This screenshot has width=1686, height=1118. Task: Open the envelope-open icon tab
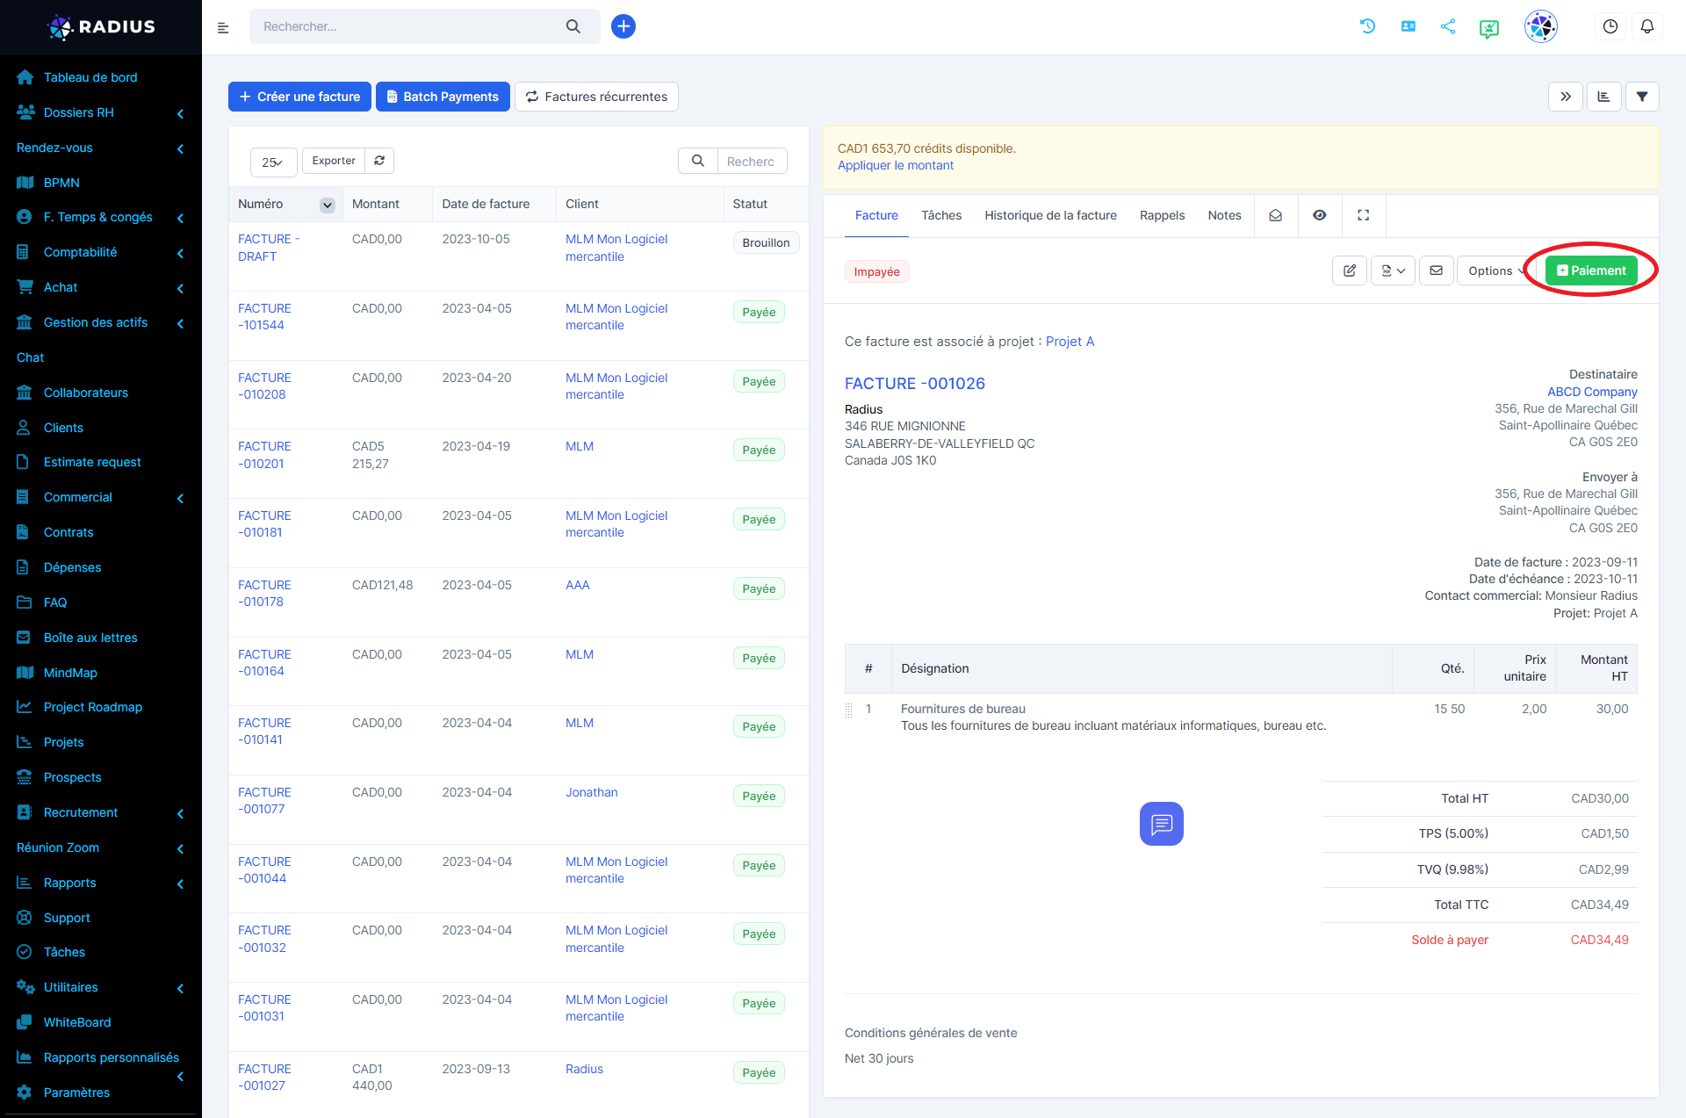1275,215
